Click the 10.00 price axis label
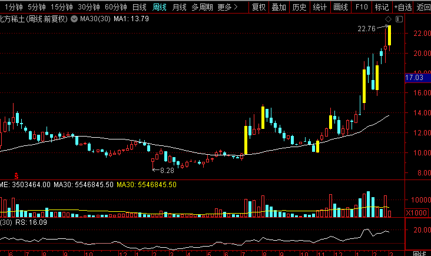431x256 pixels. (422, 153)
